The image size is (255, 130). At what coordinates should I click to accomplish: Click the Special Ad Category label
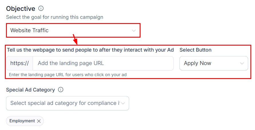pyautogui.click(x=30, y=90)
